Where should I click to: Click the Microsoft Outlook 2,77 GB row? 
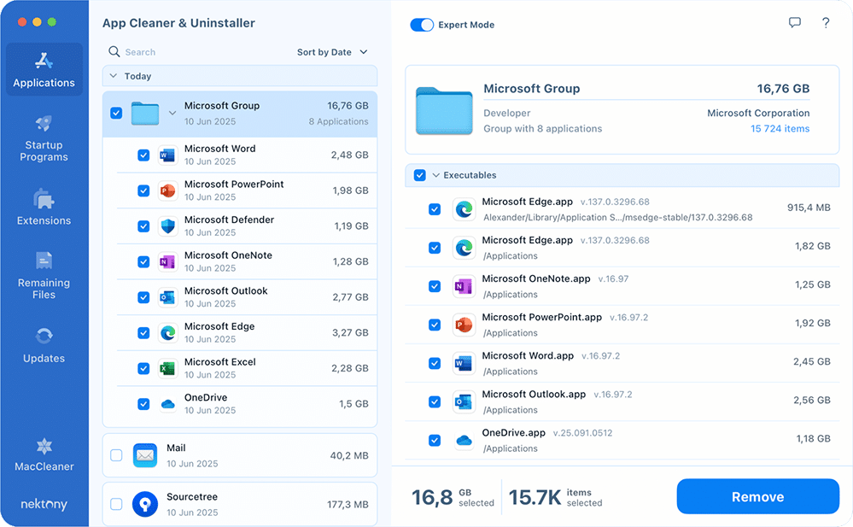click(247, 297)
